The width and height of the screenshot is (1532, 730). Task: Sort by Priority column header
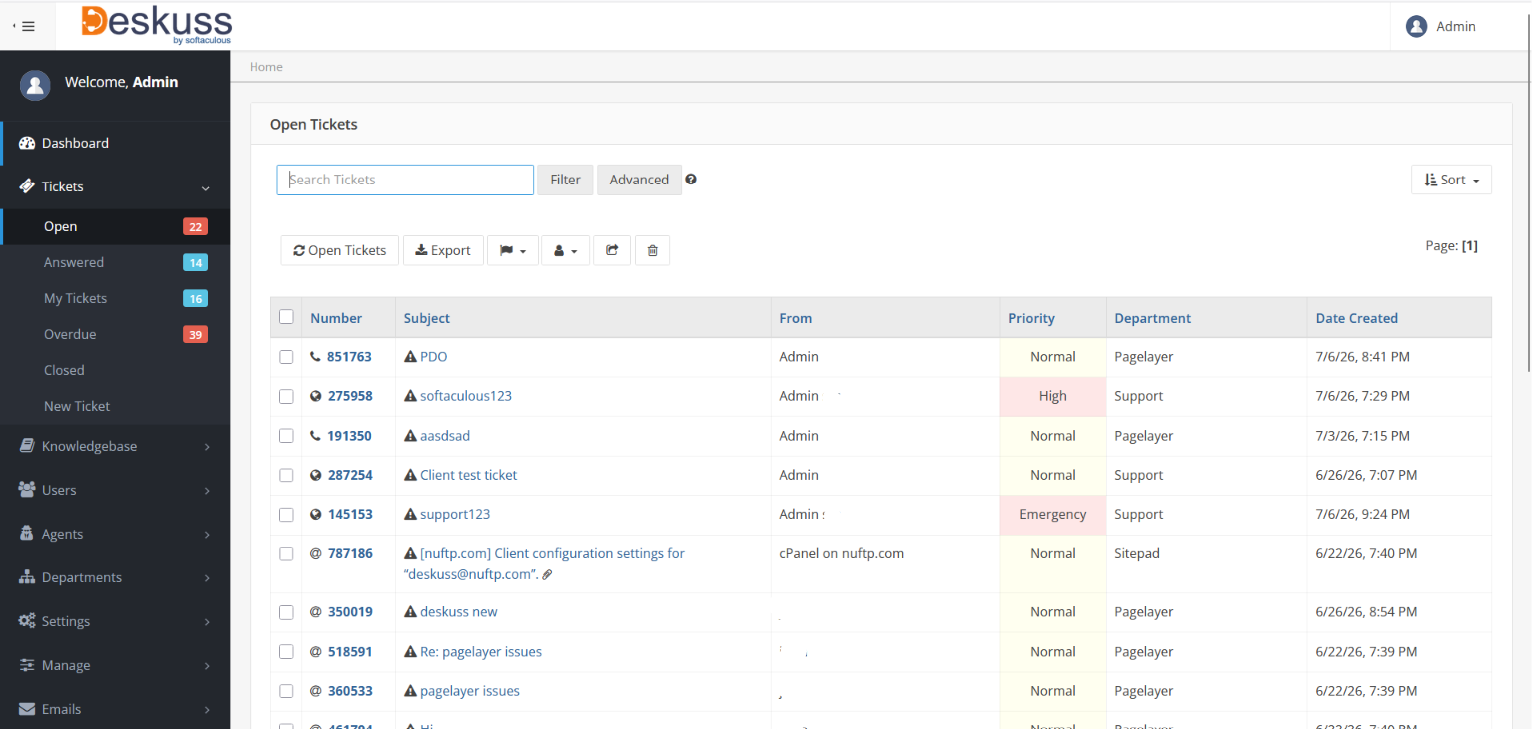(x=1032, y=318)
